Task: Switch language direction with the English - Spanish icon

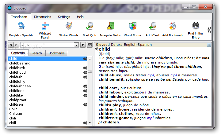Action: (x=21, y=29)
